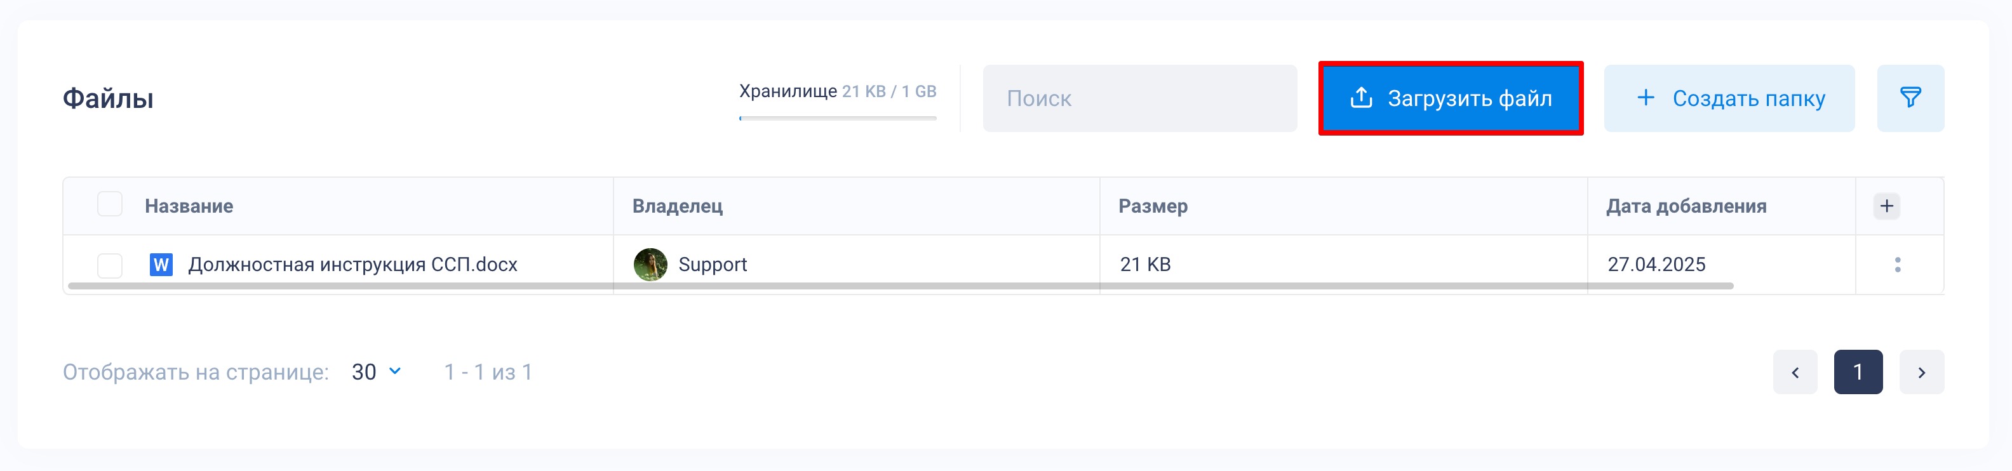The width and height of the screenshot is (2012, 471).
Task: Sort by the Дата добавления column header
Action: [x=1686, y=206]
